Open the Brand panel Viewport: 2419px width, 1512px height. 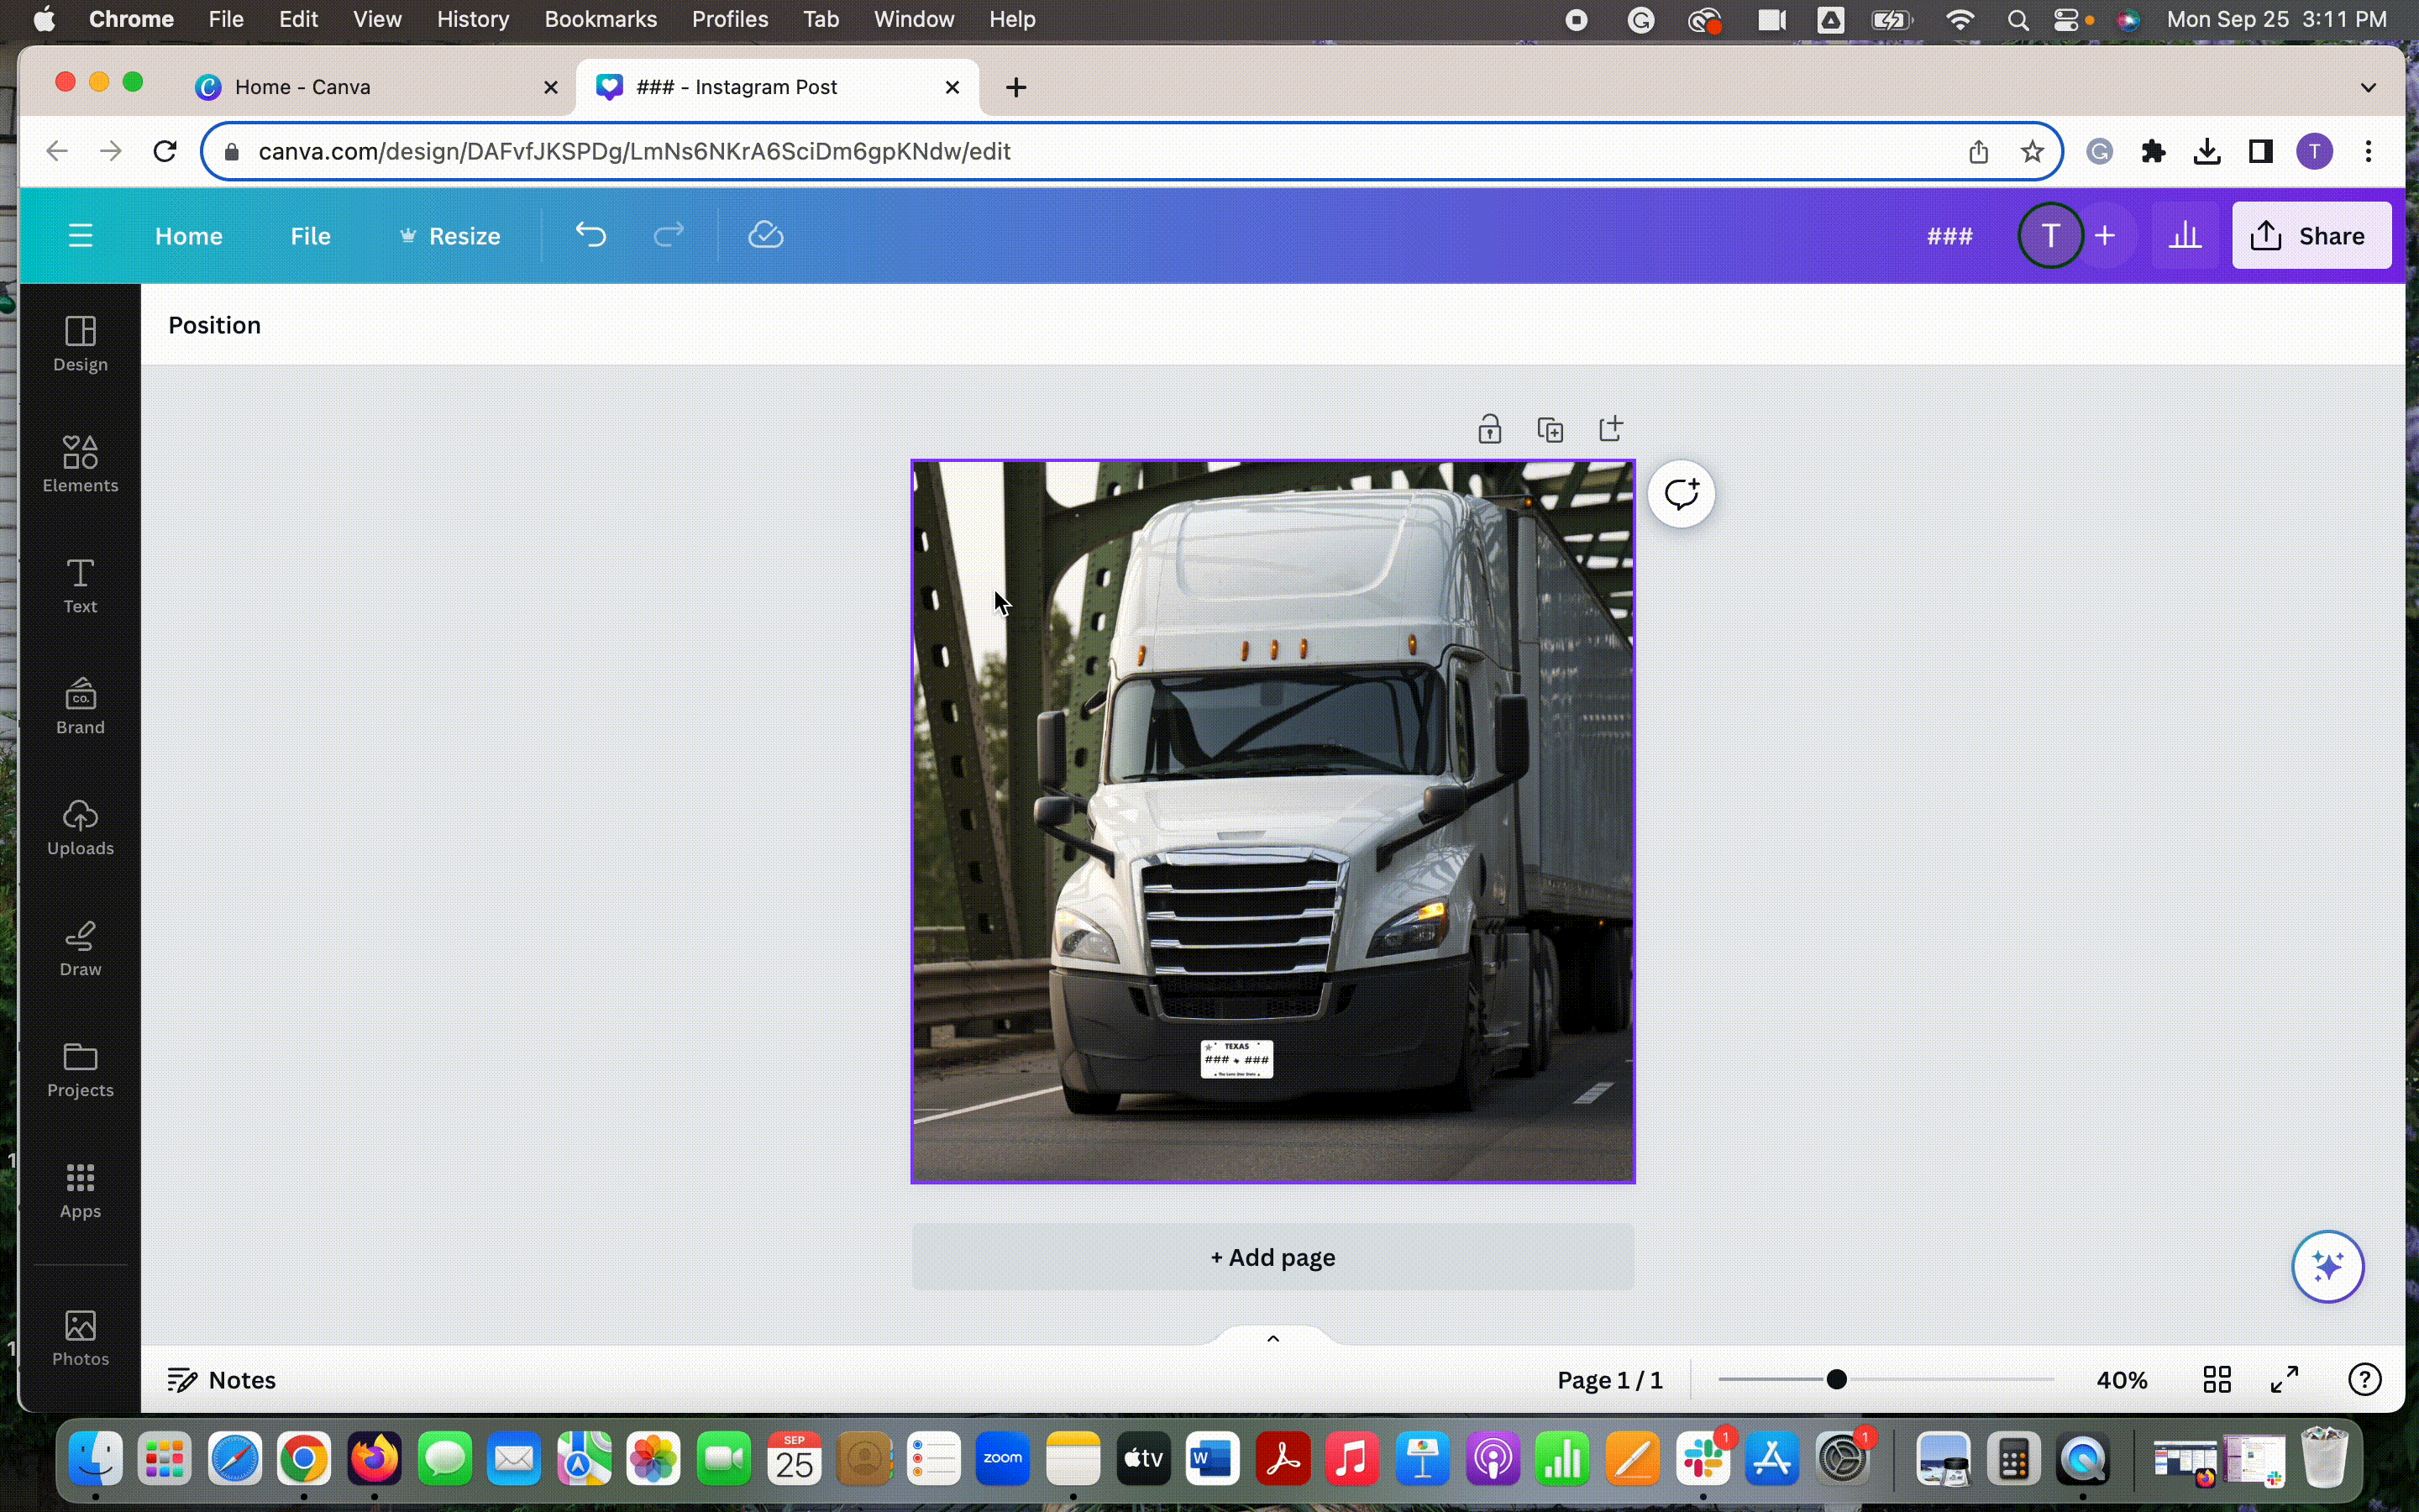click(x=80, y=707)
